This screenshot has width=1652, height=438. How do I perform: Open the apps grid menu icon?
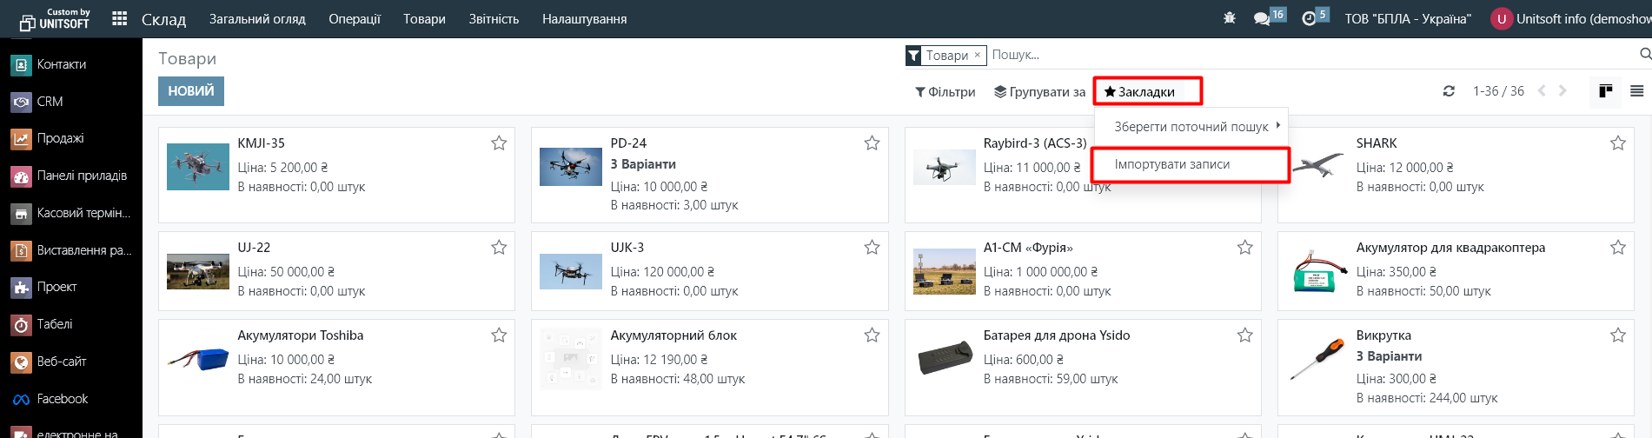[x=120, y=18]
